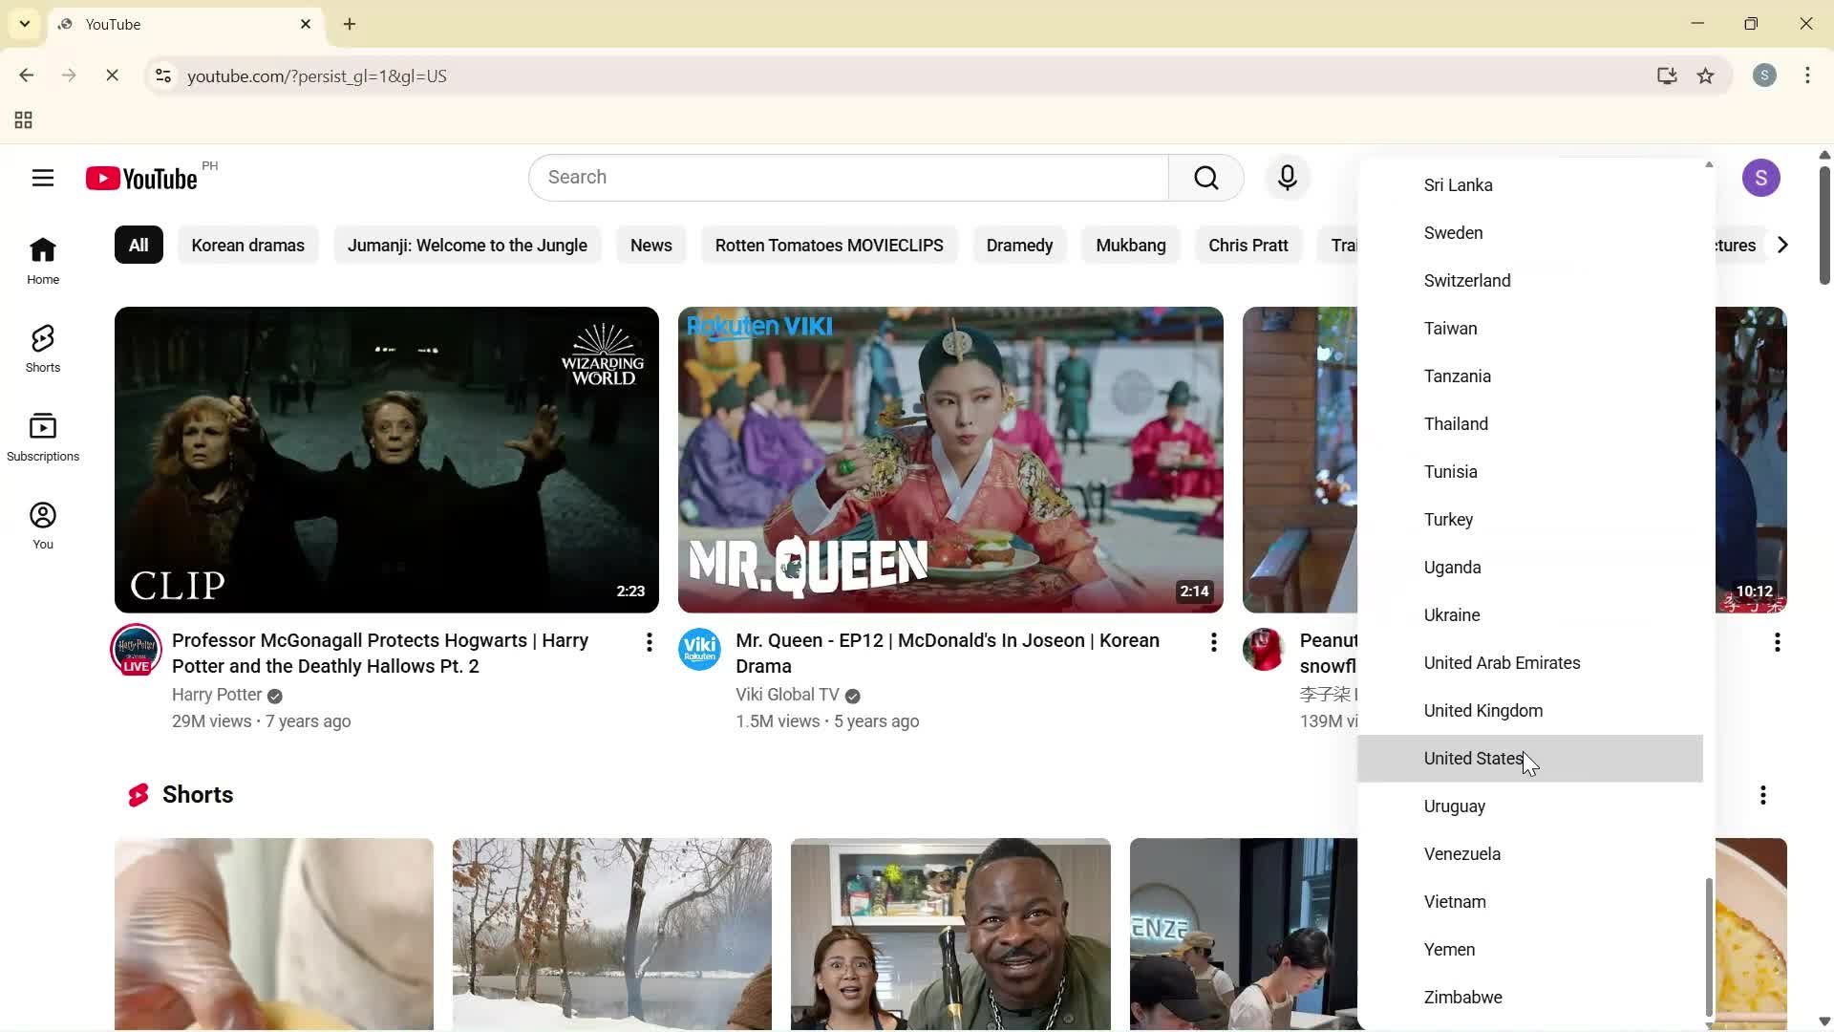The width and height of the screenshot is (1834, 1032).
Task: Open the YouTube home logo
Action: click(139, 178)
